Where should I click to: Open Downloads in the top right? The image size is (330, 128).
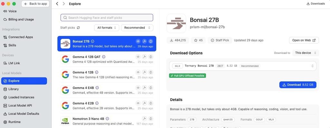pos(316,4)
